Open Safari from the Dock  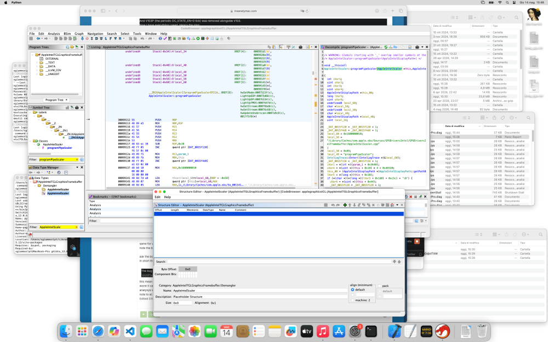click(x=98, y=331)
